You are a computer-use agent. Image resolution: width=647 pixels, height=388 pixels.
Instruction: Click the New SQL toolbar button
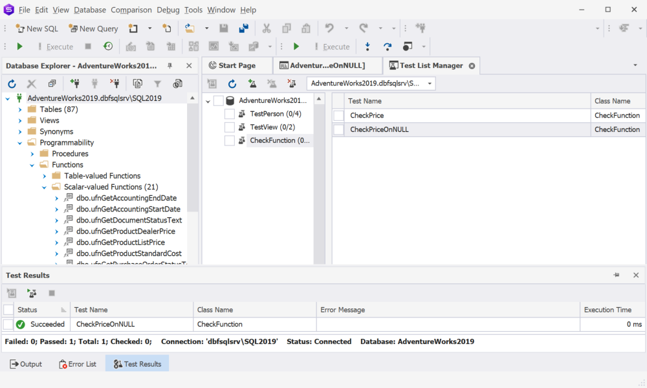coord(37,28)
